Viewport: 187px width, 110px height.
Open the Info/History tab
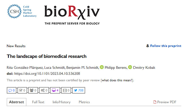(61, 102)
